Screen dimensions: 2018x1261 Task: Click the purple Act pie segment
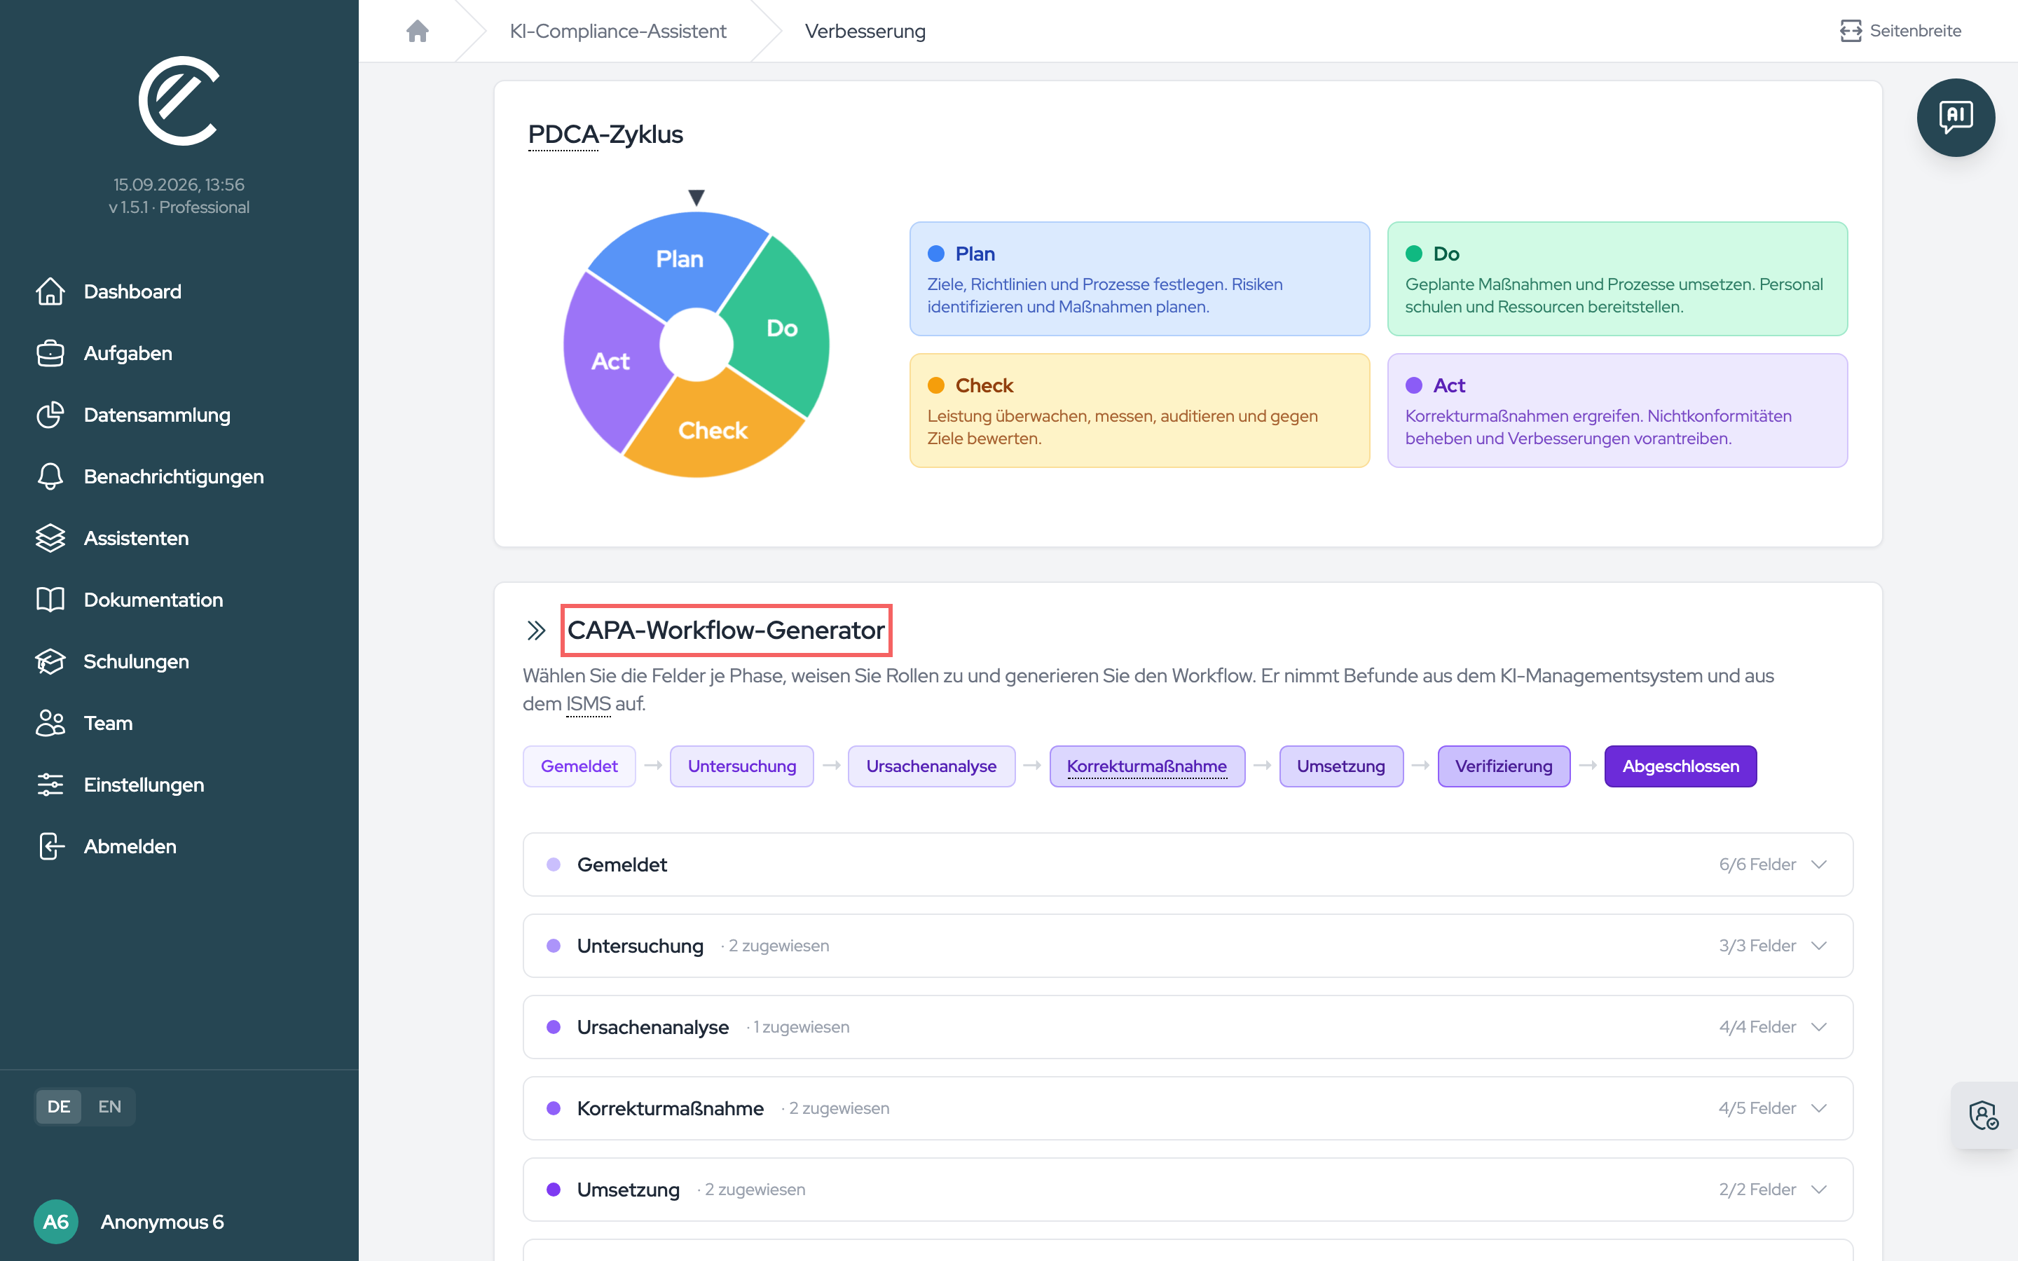pos(611,361)
